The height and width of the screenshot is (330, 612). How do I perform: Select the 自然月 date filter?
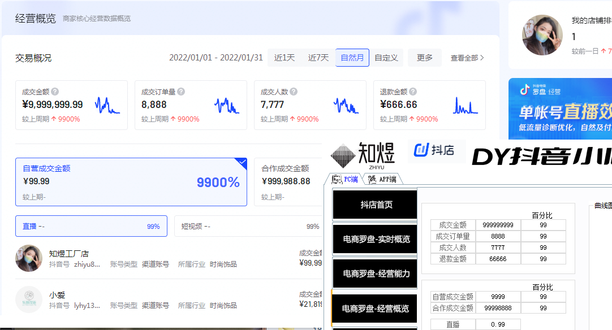click(x=352, y=57)
